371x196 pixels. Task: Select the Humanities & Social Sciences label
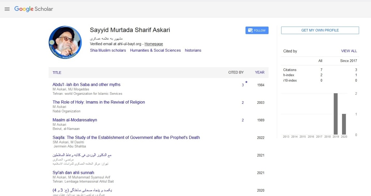point(155,50)
